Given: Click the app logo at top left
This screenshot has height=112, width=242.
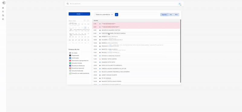Looking at the screenshot, I should point(4,3).
